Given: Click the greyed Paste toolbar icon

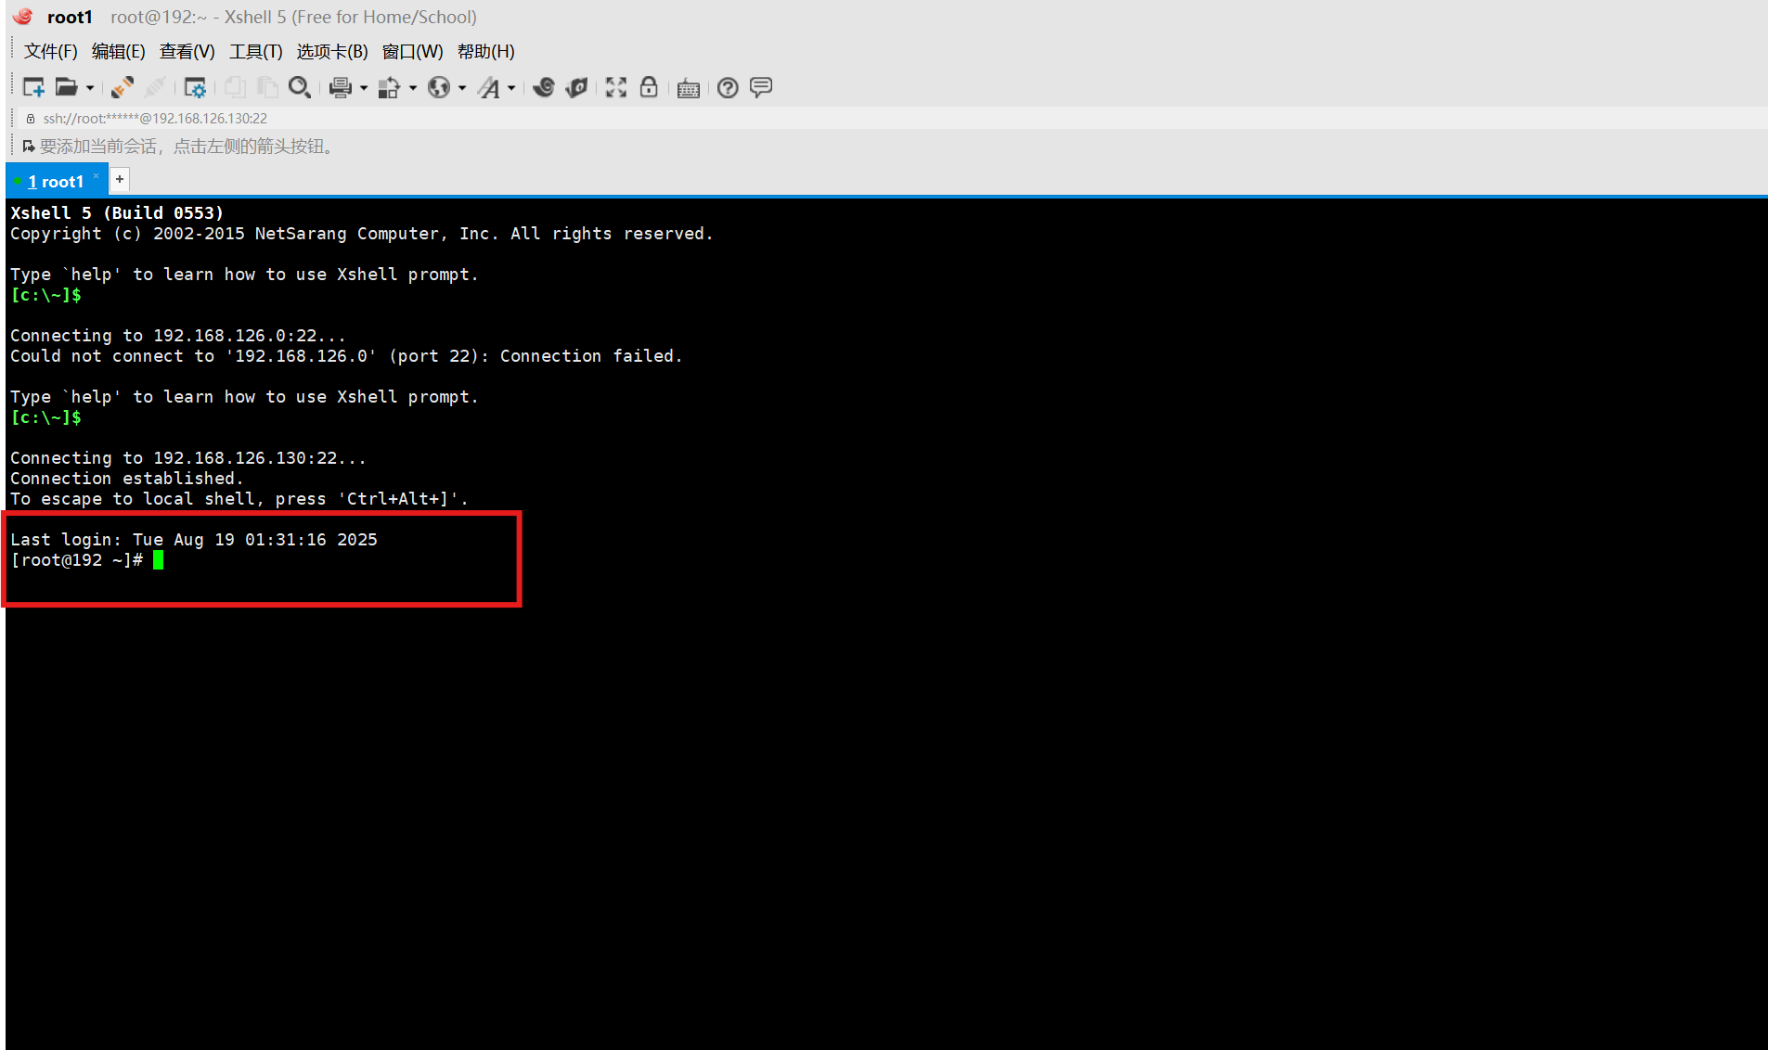Looking at the screenshot, I should tap(267, 87).
